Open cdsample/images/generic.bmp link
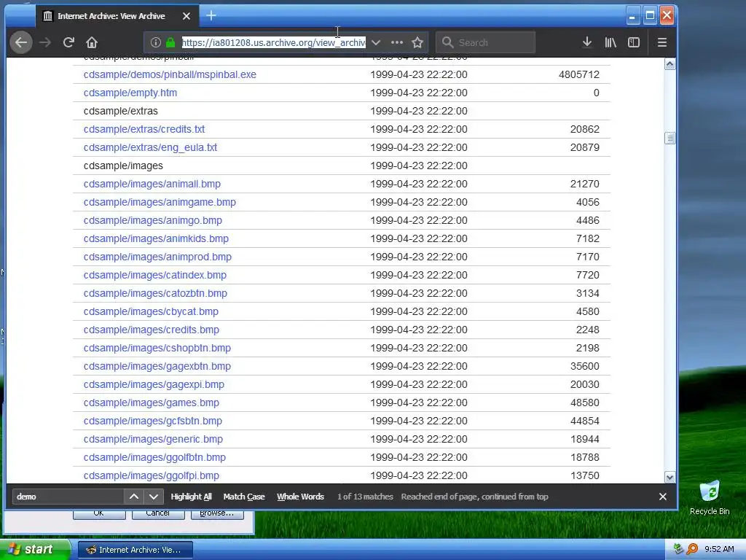 pos(153,439)
